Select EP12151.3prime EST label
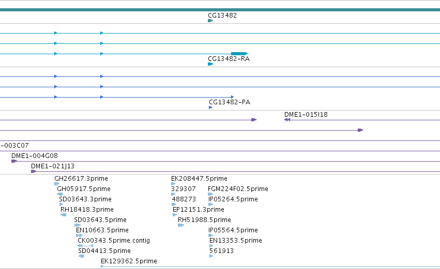Viewport: 440px width, 269px height. (x=199, y=210)
